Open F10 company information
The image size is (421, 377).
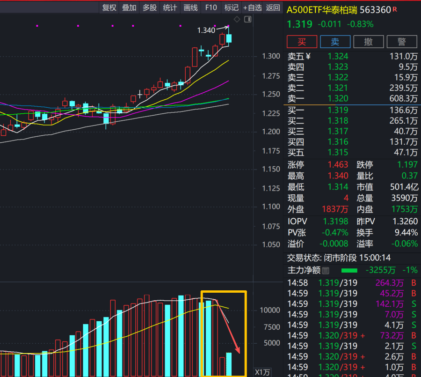pos(211,7)
